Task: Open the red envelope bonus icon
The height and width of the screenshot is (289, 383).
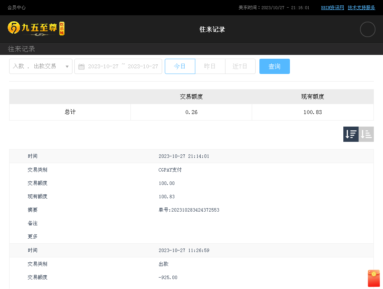Action: pos(374,278)
